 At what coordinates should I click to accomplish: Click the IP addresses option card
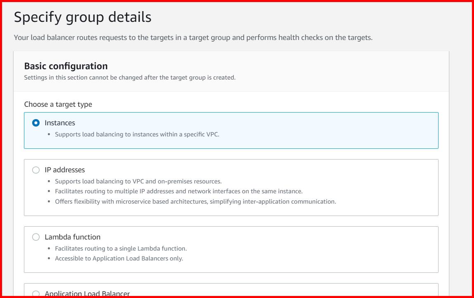pyautogui.click(x=232, y=187)
